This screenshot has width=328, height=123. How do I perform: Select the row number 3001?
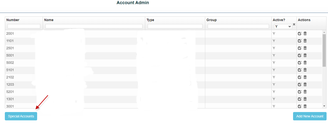[x=10, y=106]
